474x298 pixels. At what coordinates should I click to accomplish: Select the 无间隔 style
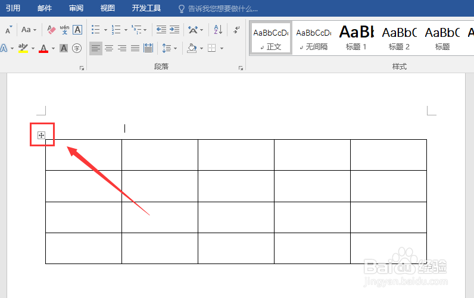[x=314, y=38]
